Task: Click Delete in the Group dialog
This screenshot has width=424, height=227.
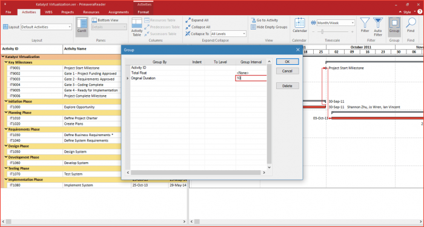Action: (288, 86)
